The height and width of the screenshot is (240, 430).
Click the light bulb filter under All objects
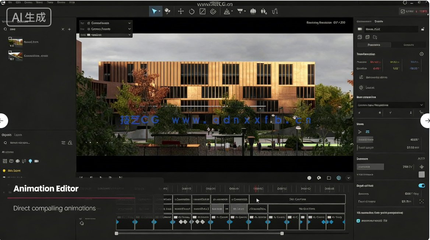[x=31, y=161]
